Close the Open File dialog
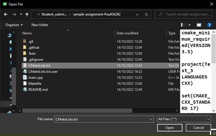This screenshot has width=216, height=136. 212,4
